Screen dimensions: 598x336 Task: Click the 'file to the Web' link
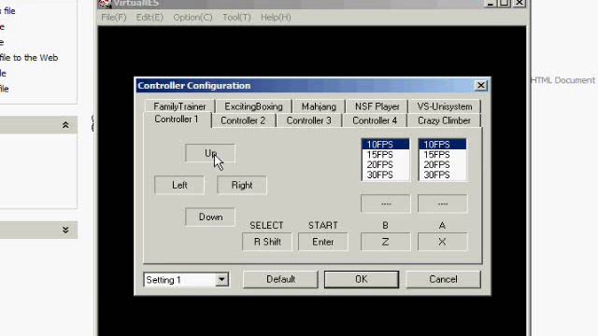coord(29,58)
